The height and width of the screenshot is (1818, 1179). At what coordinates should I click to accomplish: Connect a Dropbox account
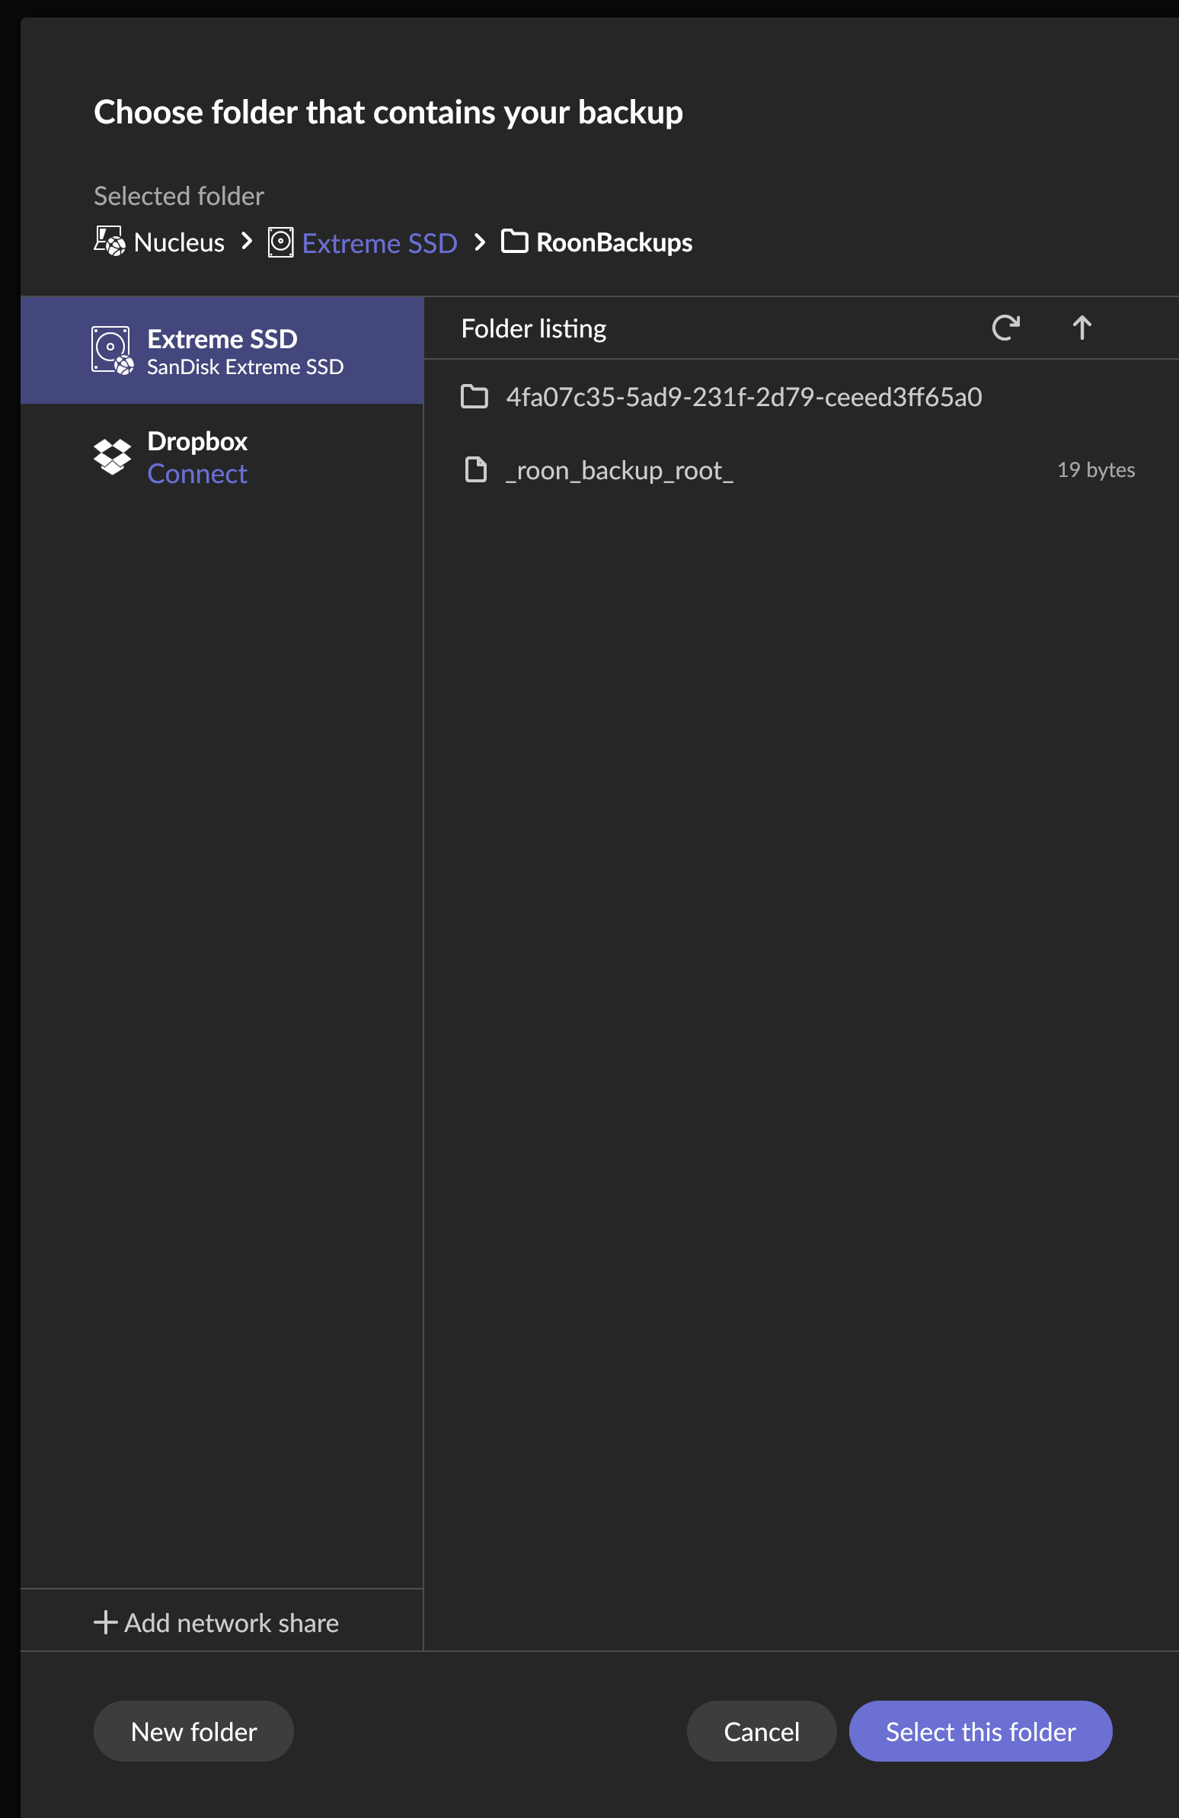(197, 475)
